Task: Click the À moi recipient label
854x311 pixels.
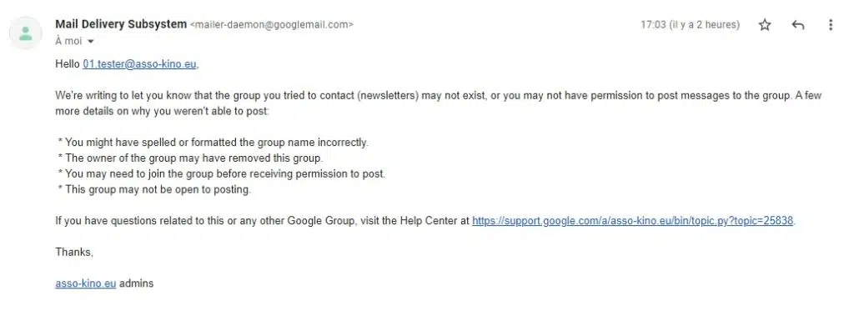Action: [x=68, y=42]
